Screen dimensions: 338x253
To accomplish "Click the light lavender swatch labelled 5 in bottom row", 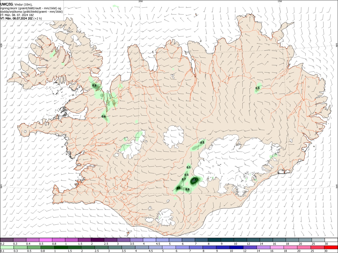I will pos(169,247).
